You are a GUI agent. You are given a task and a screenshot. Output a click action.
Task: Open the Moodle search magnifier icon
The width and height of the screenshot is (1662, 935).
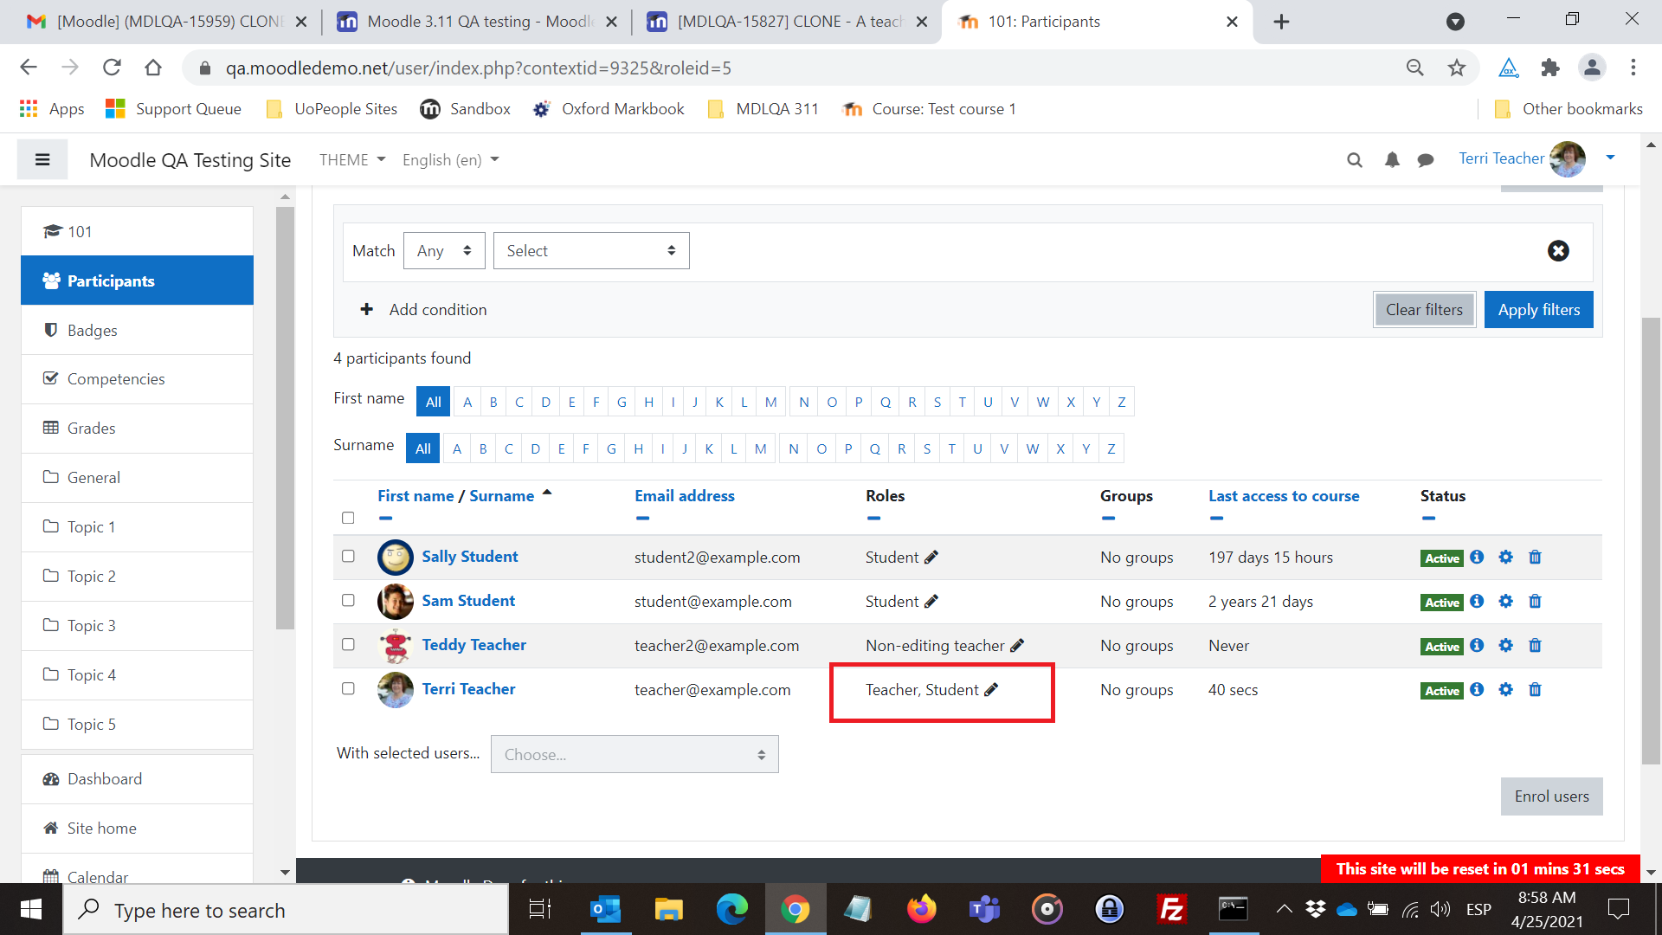click(x=1355, y=159)
